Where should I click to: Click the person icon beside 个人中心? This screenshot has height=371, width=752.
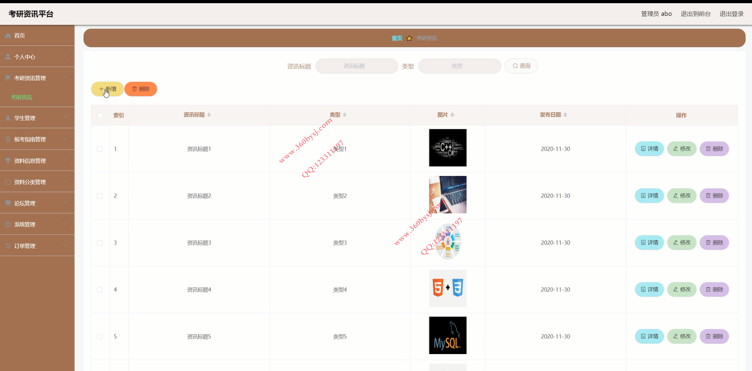point(8,57)
